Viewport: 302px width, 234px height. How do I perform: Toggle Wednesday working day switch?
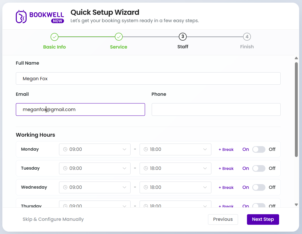point(259,187)
